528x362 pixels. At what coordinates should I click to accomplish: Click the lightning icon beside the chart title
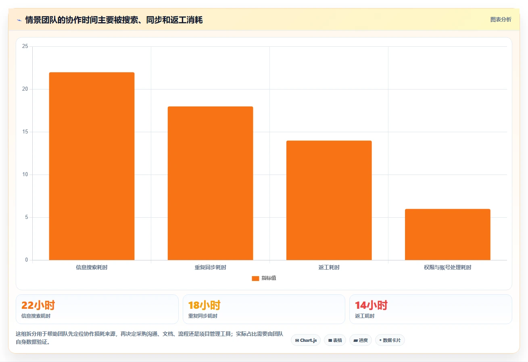(19, 20)
